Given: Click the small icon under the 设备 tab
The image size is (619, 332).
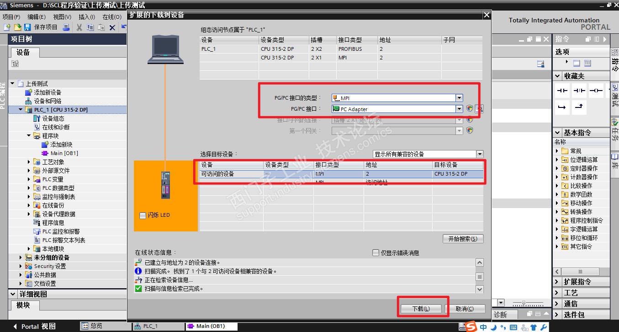Looking at the screenshot, I should (x=15, y=64).
